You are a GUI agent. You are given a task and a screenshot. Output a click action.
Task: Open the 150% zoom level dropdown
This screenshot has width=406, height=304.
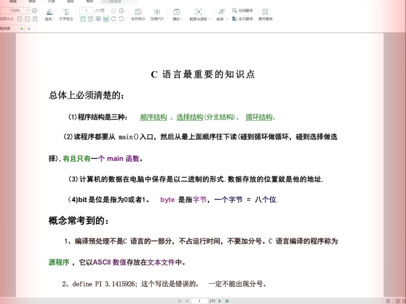coord(27,10)
